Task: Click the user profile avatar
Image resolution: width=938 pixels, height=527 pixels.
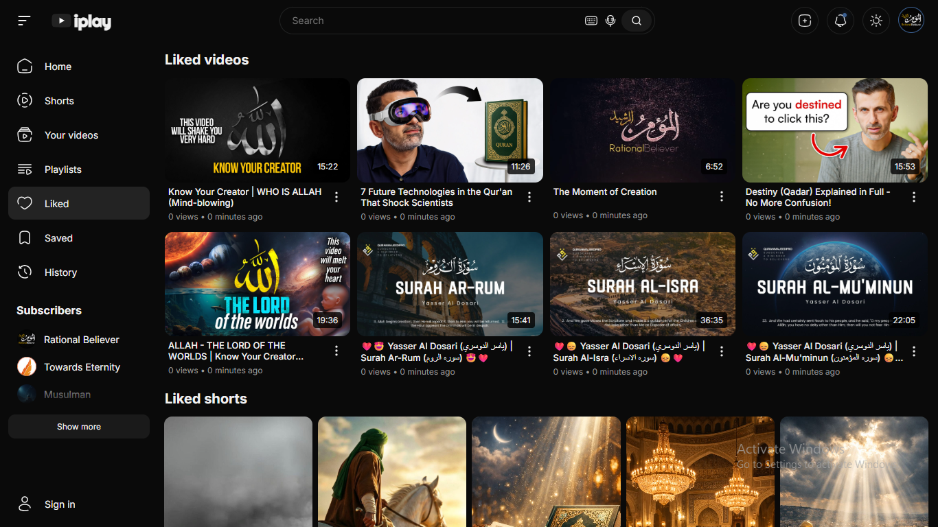Action: click(911, 21)
